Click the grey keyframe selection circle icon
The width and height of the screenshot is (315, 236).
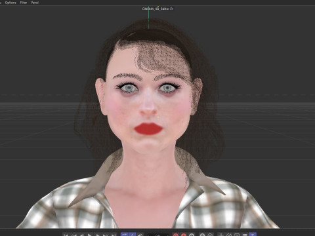point(192,235)
